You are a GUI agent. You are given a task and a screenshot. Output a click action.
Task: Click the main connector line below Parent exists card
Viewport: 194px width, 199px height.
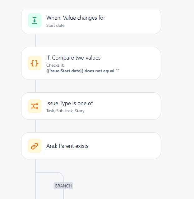point(35,179)
